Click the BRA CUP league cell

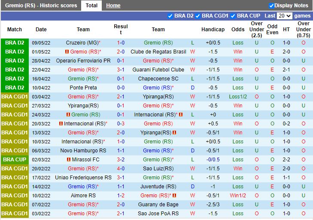pos(15,160)
